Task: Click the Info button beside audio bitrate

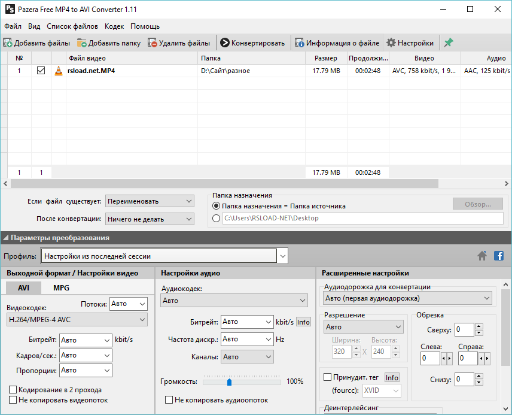Action: click(303, 322)
